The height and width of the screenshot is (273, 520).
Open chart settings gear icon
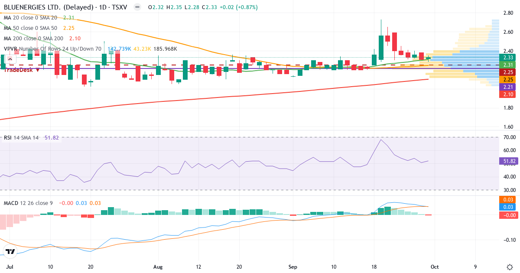tap(510, 266)
